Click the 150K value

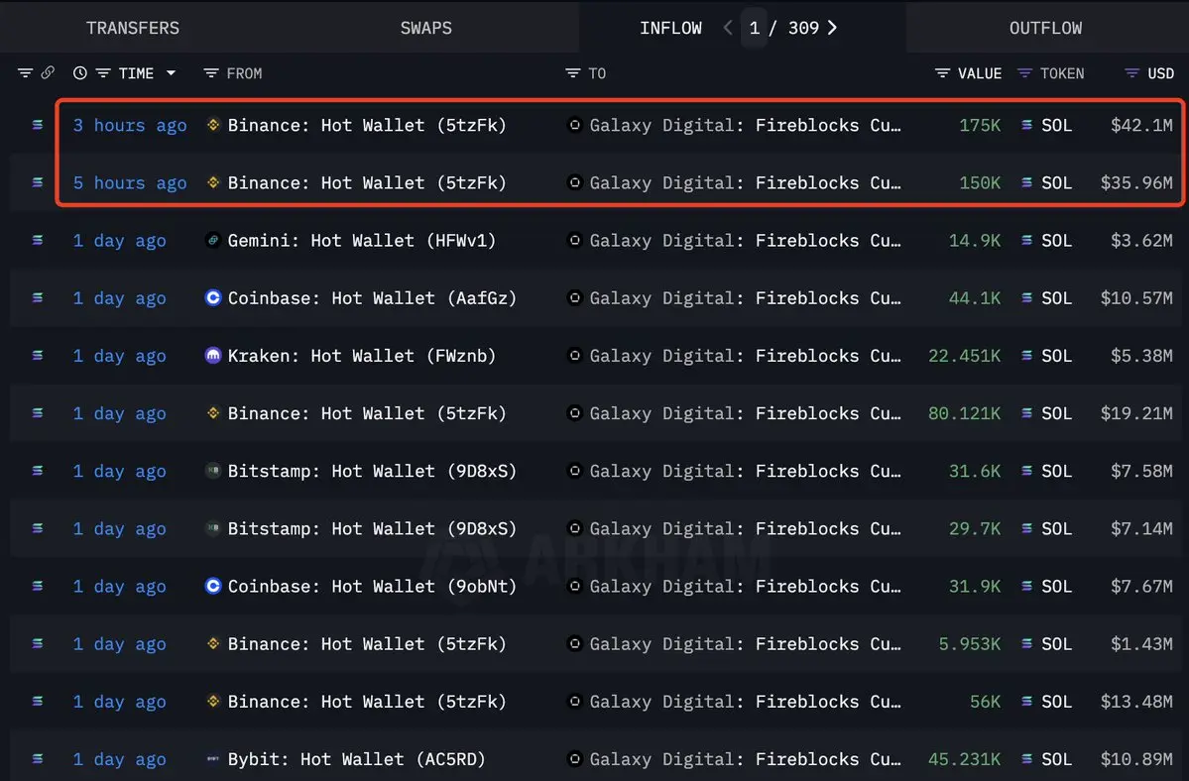click(980, 182)
